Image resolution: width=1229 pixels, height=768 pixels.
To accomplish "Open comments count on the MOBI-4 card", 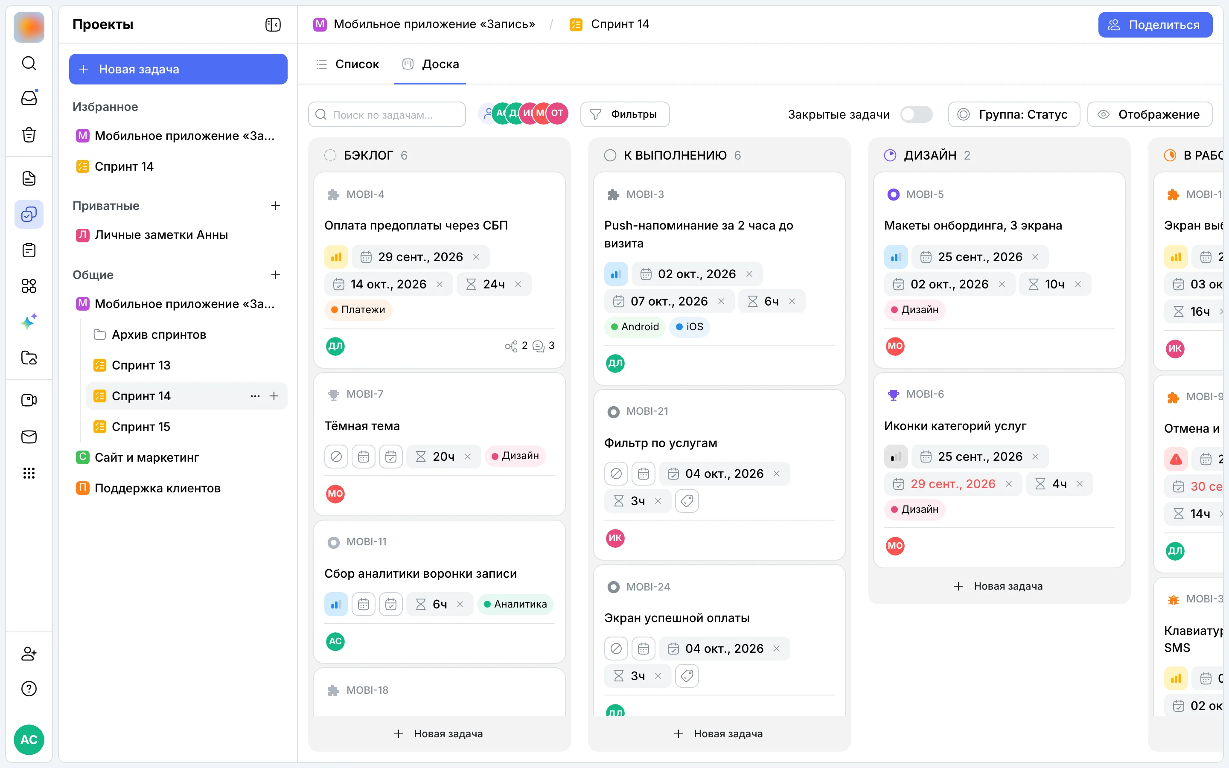I will point(543,346).
